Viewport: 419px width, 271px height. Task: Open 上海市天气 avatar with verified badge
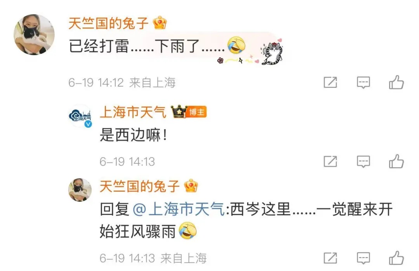(80, 116)
